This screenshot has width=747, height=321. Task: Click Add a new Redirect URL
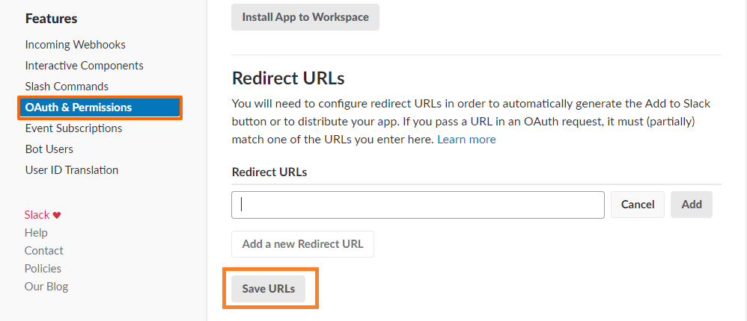coord(302,244)
